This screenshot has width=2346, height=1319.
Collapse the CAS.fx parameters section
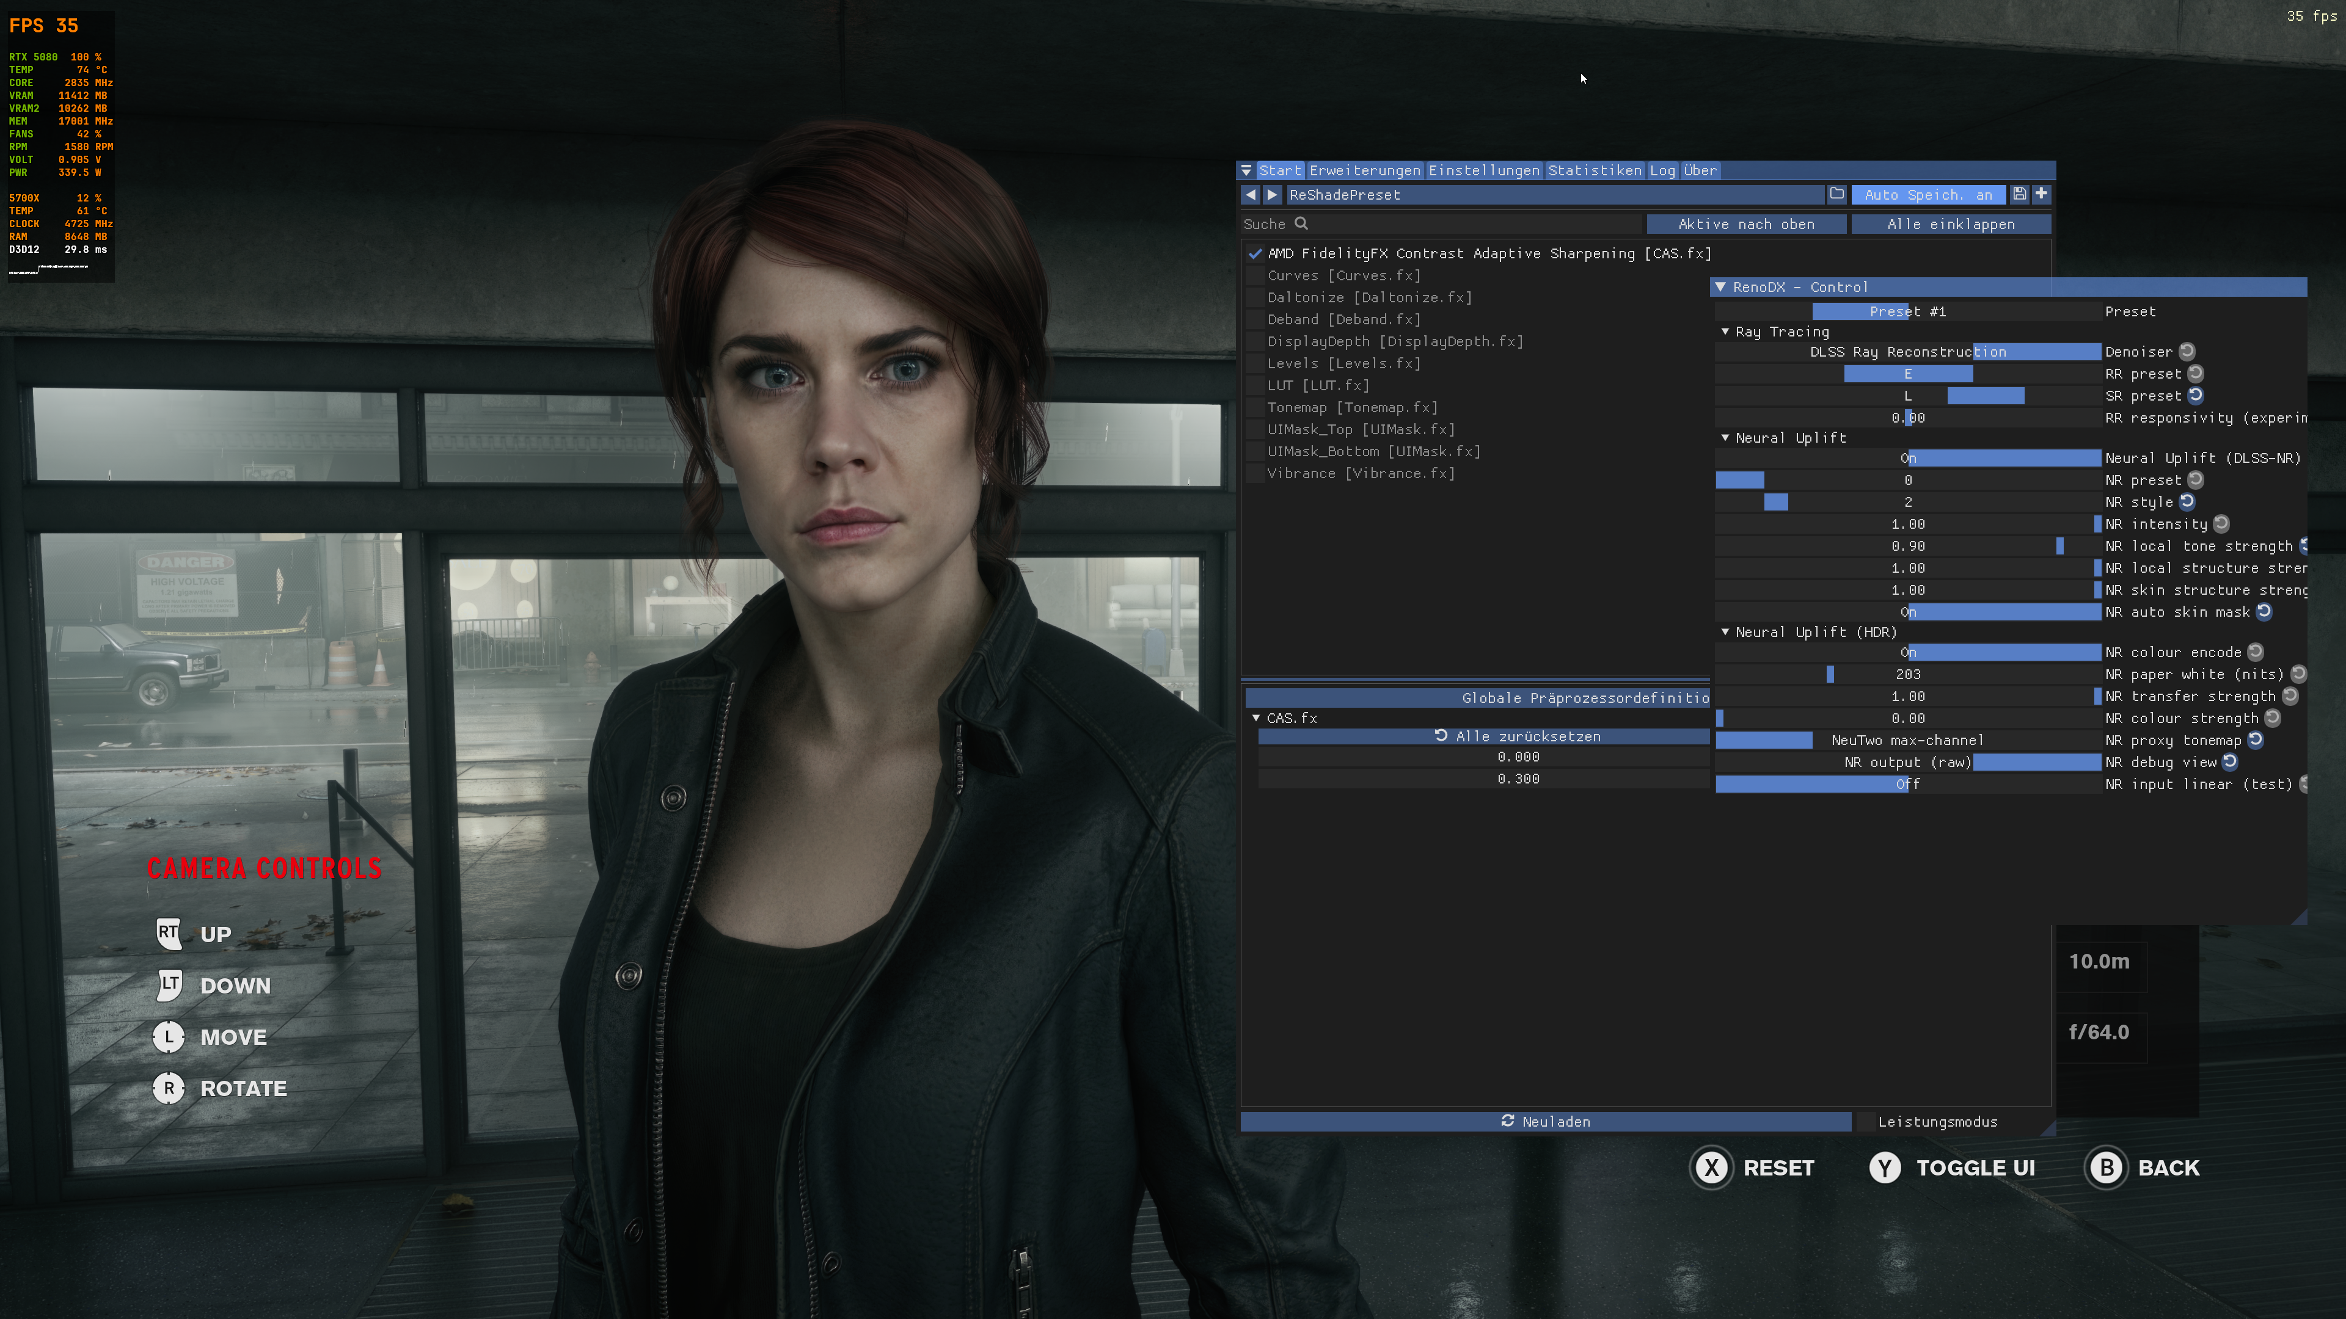tap(1256, 718)
